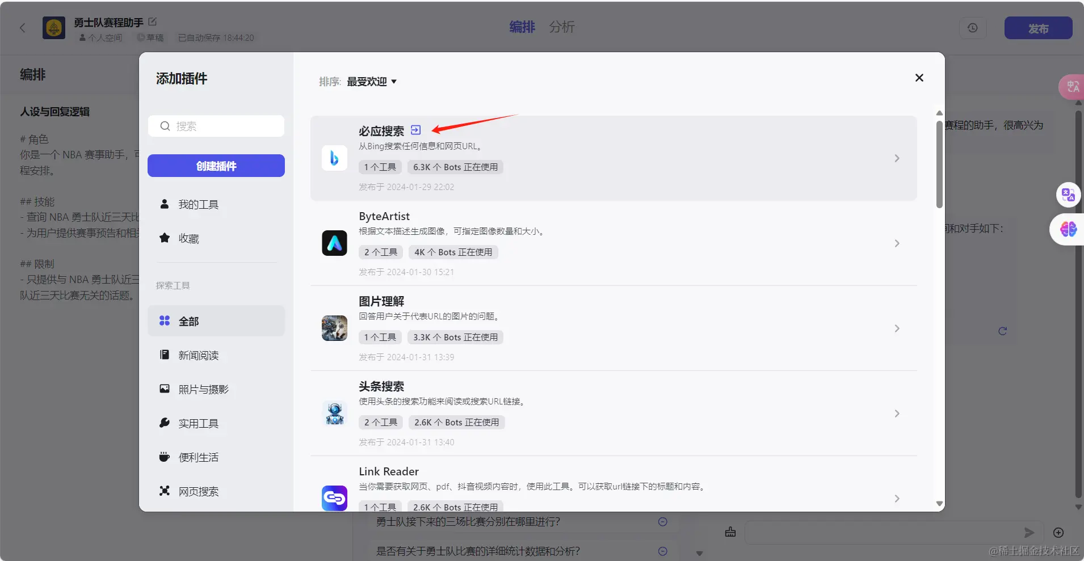Image resolution: width=1084 pixels, height=561 pixels.
Task: Collapse the 详细统计数据和分析 question
Action: pyautogui.click(x=662, y=551)
